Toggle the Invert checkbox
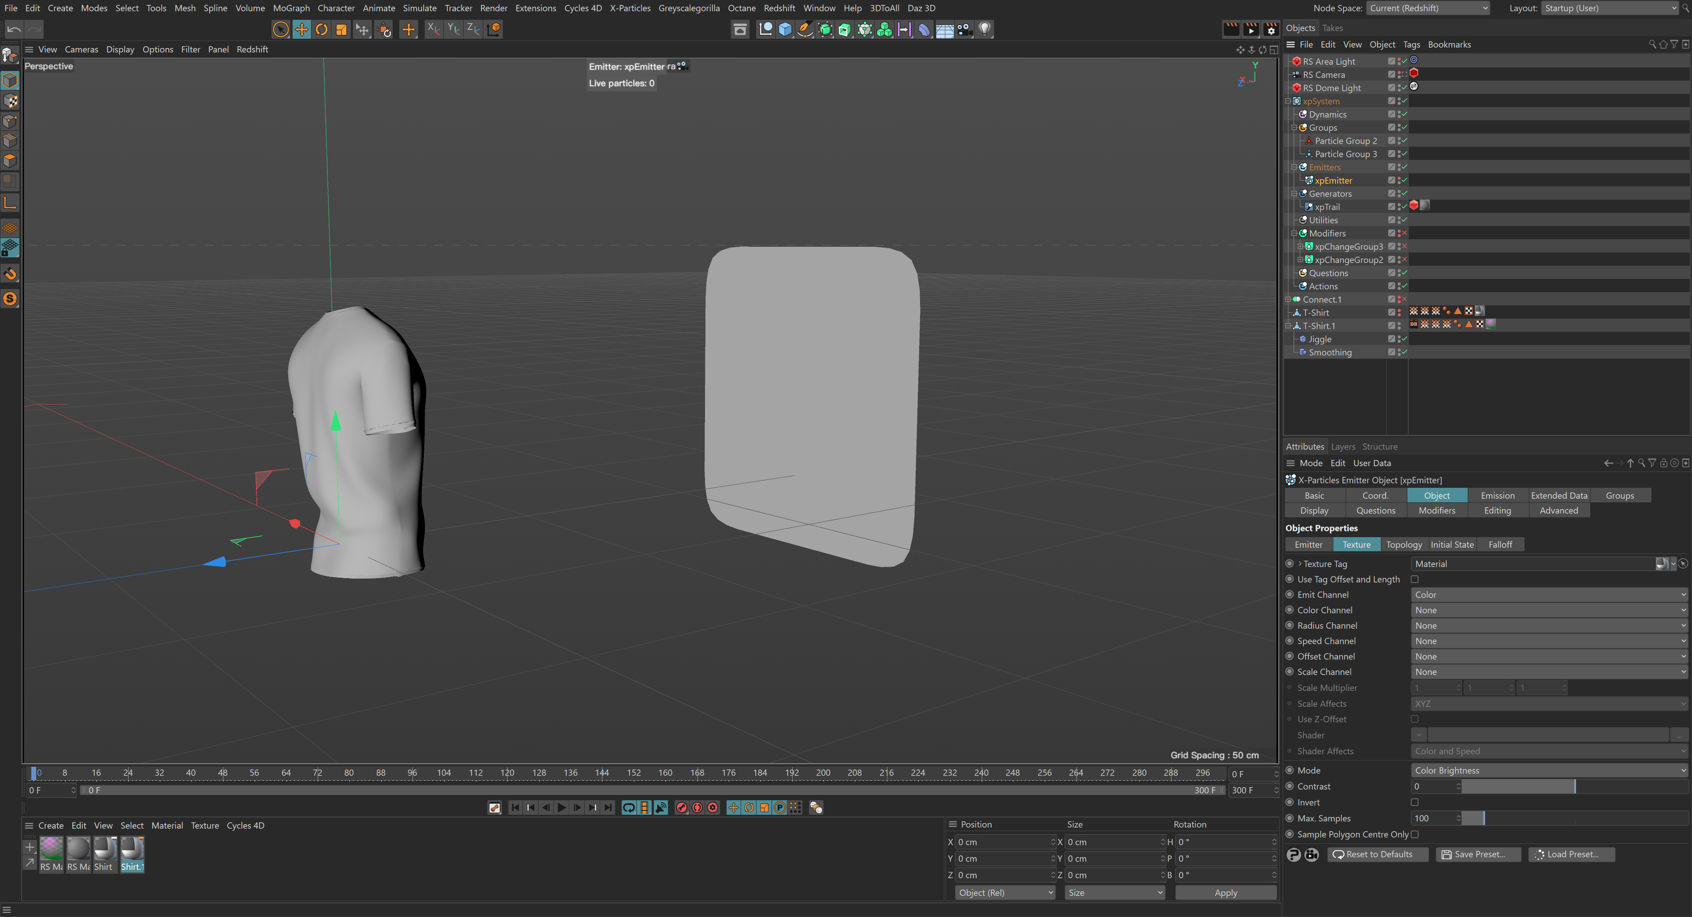This screenshot has width=1692, height=917. tap(1415, 802)
